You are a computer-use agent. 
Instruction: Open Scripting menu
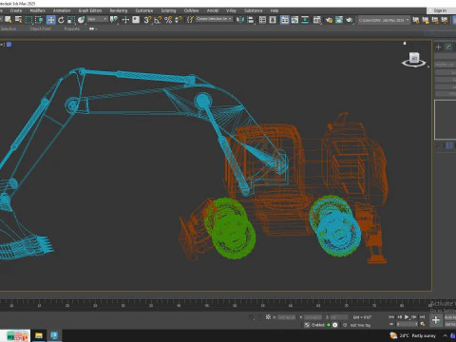168,10
